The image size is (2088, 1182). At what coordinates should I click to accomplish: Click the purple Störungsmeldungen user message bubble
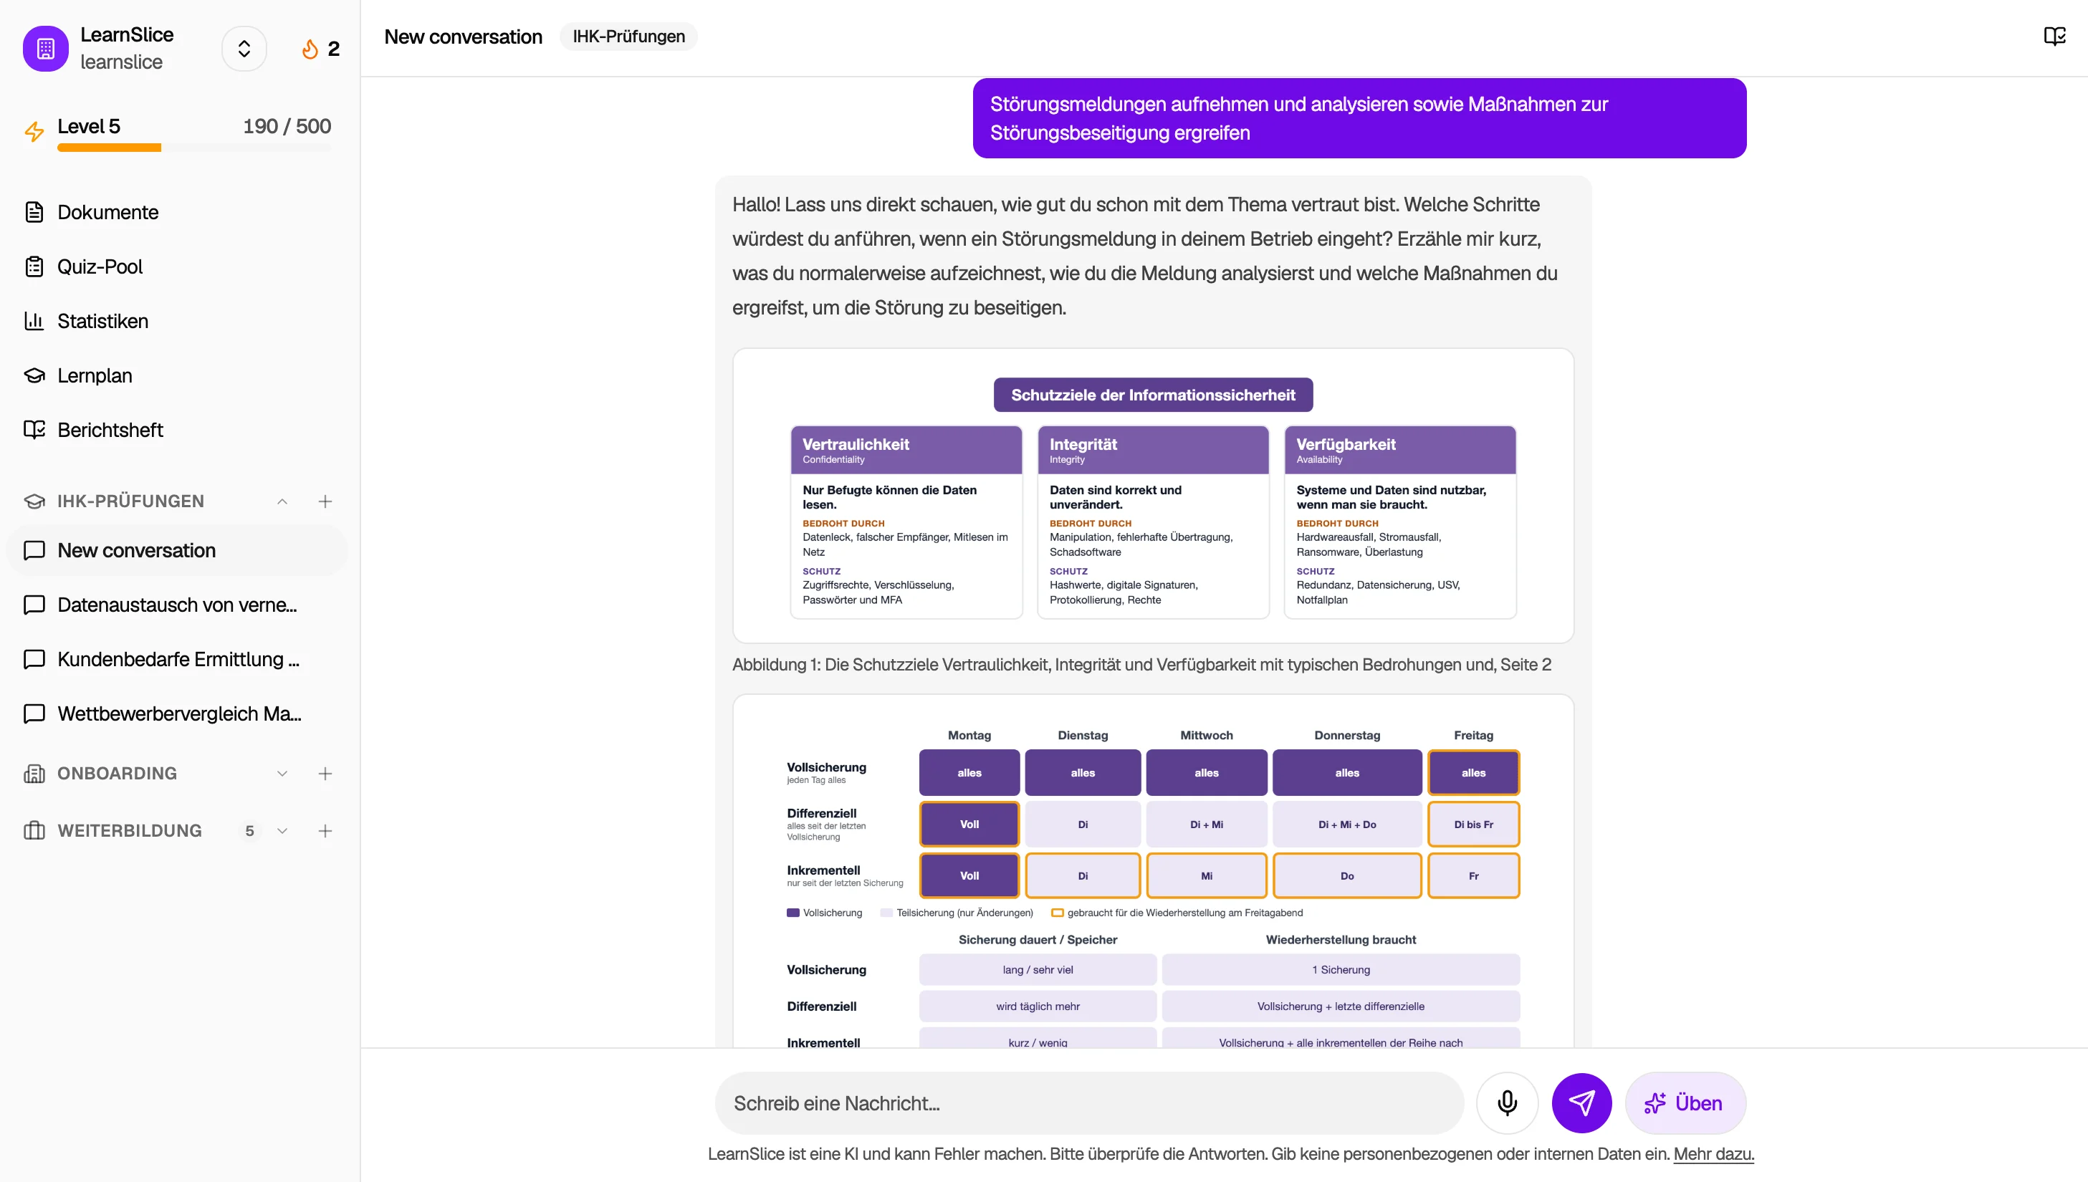click(1359, 117)
